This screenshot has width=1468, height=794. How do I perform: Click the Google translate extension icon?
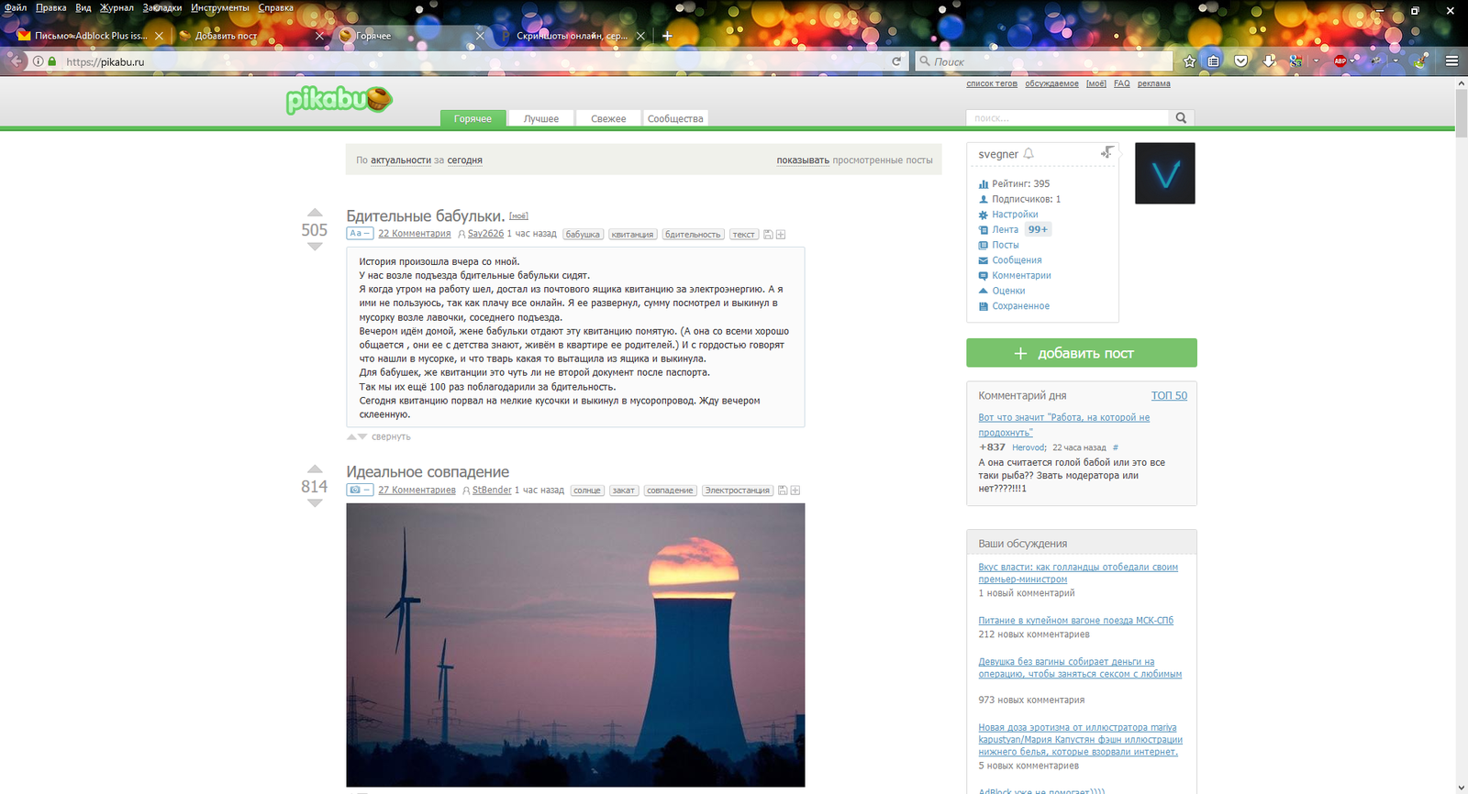point(1296,61)
